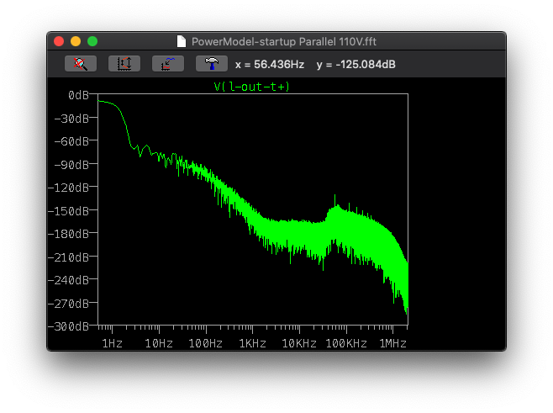Viewport: 553px width, 413px height.
Task: Click the V(l-out-t+) trace label
Action: pos(252,87)
